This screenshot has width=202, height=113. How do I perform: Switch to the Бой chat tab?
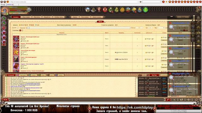click(x=50, y=75)
